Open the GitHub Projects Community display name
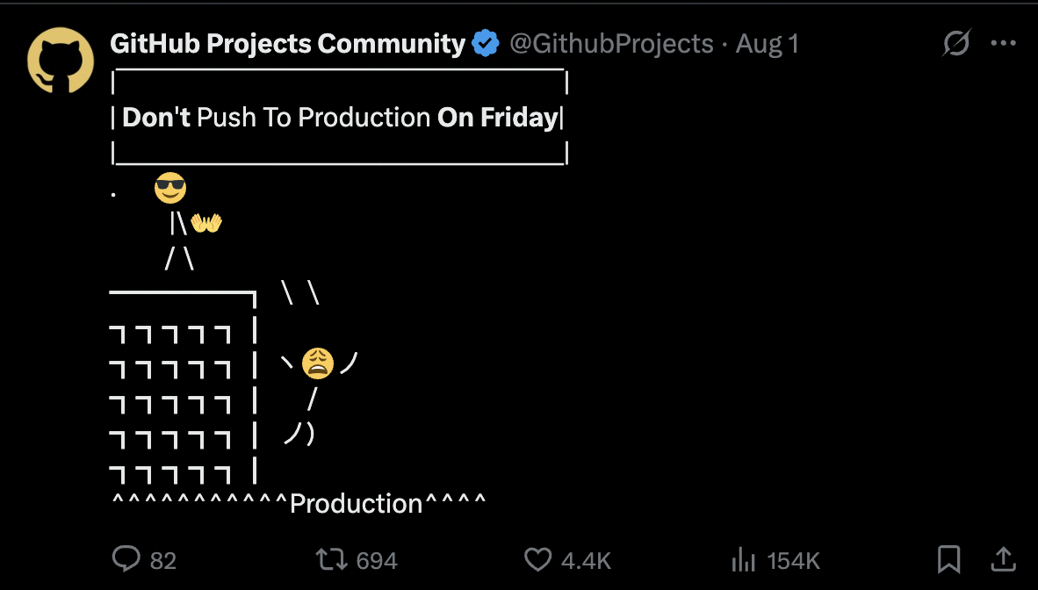The width and height of the screenshot is (1038, 590). 287,44
